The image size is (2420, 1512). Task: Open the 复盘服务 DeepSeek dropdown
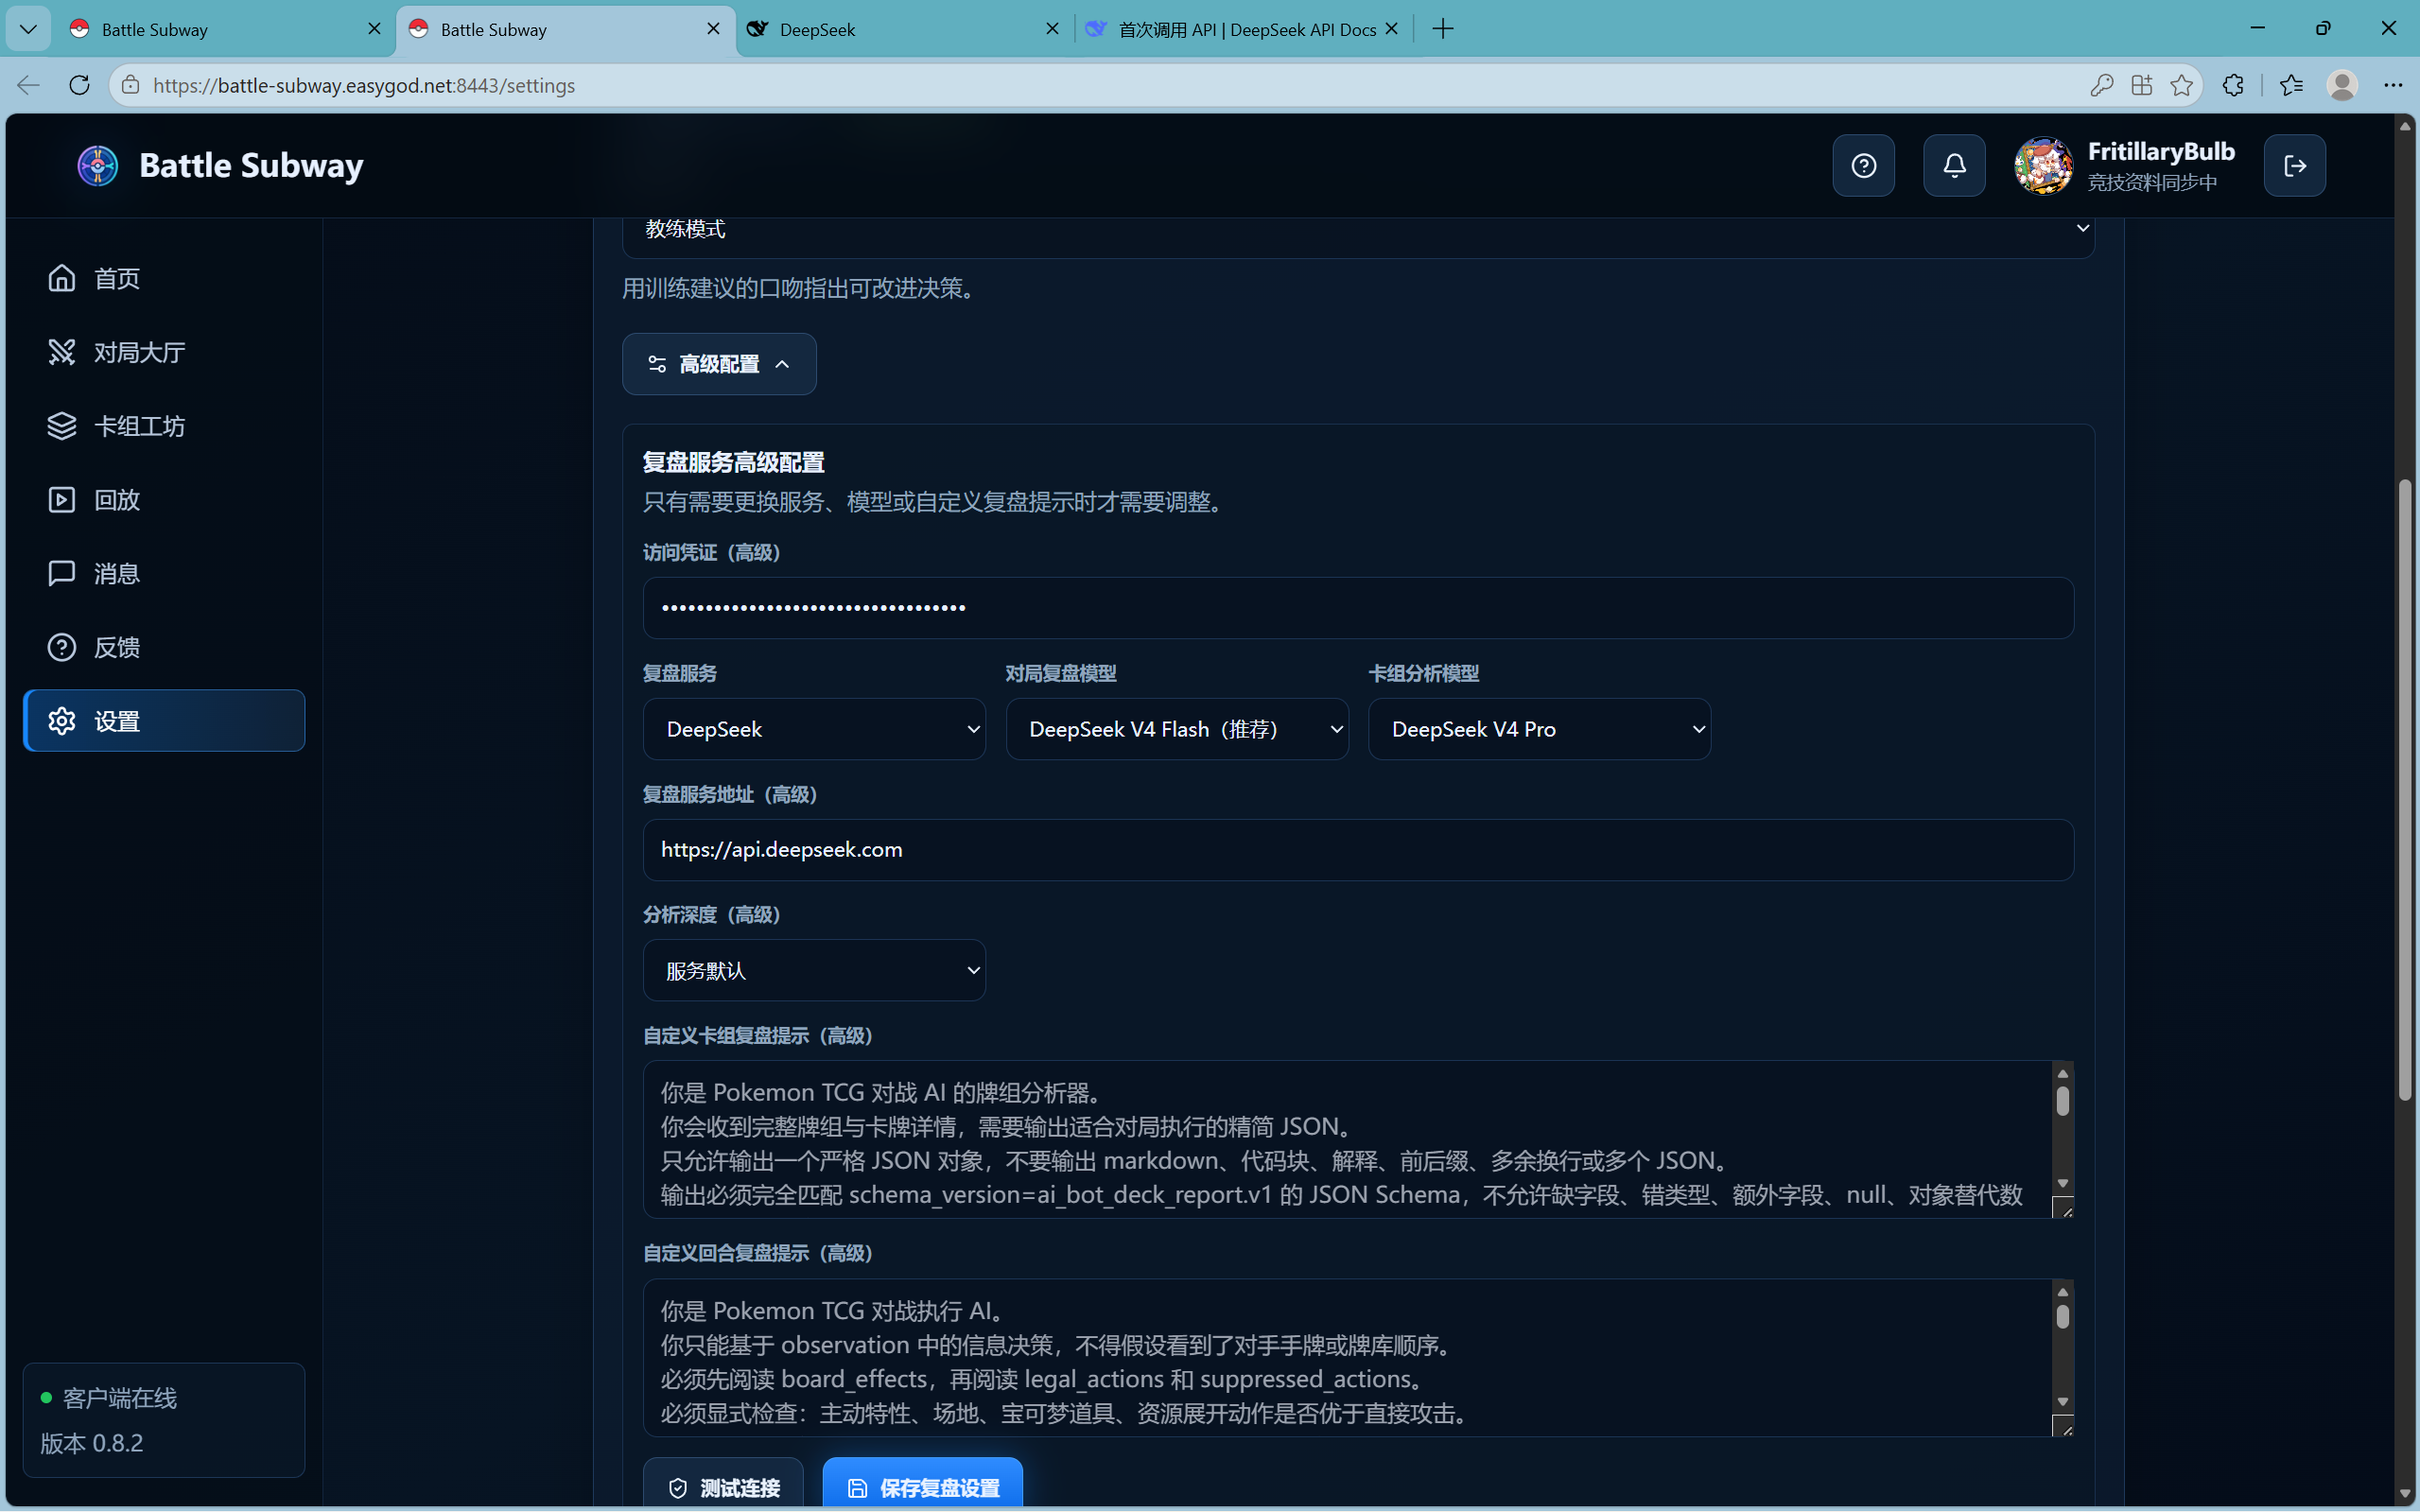814,729
